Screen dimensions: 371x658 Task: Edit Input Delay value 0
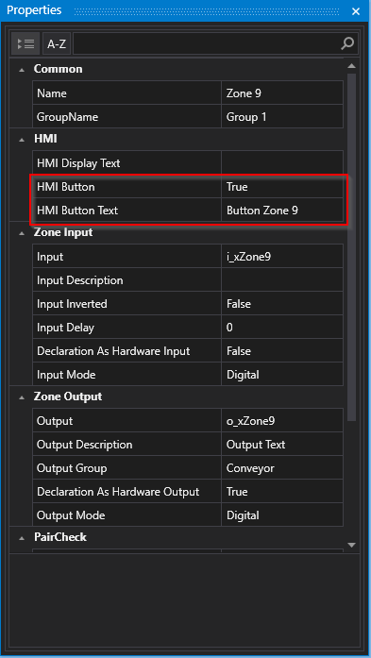coord(282,327)
